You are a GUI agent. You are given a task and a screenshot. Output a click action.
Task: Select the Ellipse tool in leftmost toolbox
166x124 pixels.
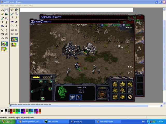pos(2,38)
